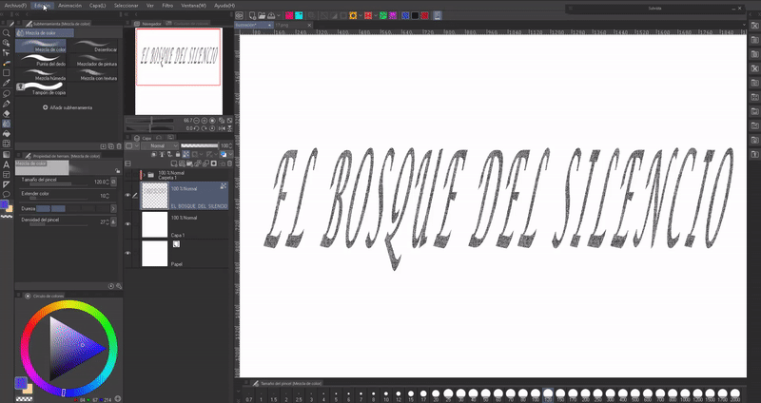Open the Filtro menu
Screen dimensions: 761x403
pos(167,5)
